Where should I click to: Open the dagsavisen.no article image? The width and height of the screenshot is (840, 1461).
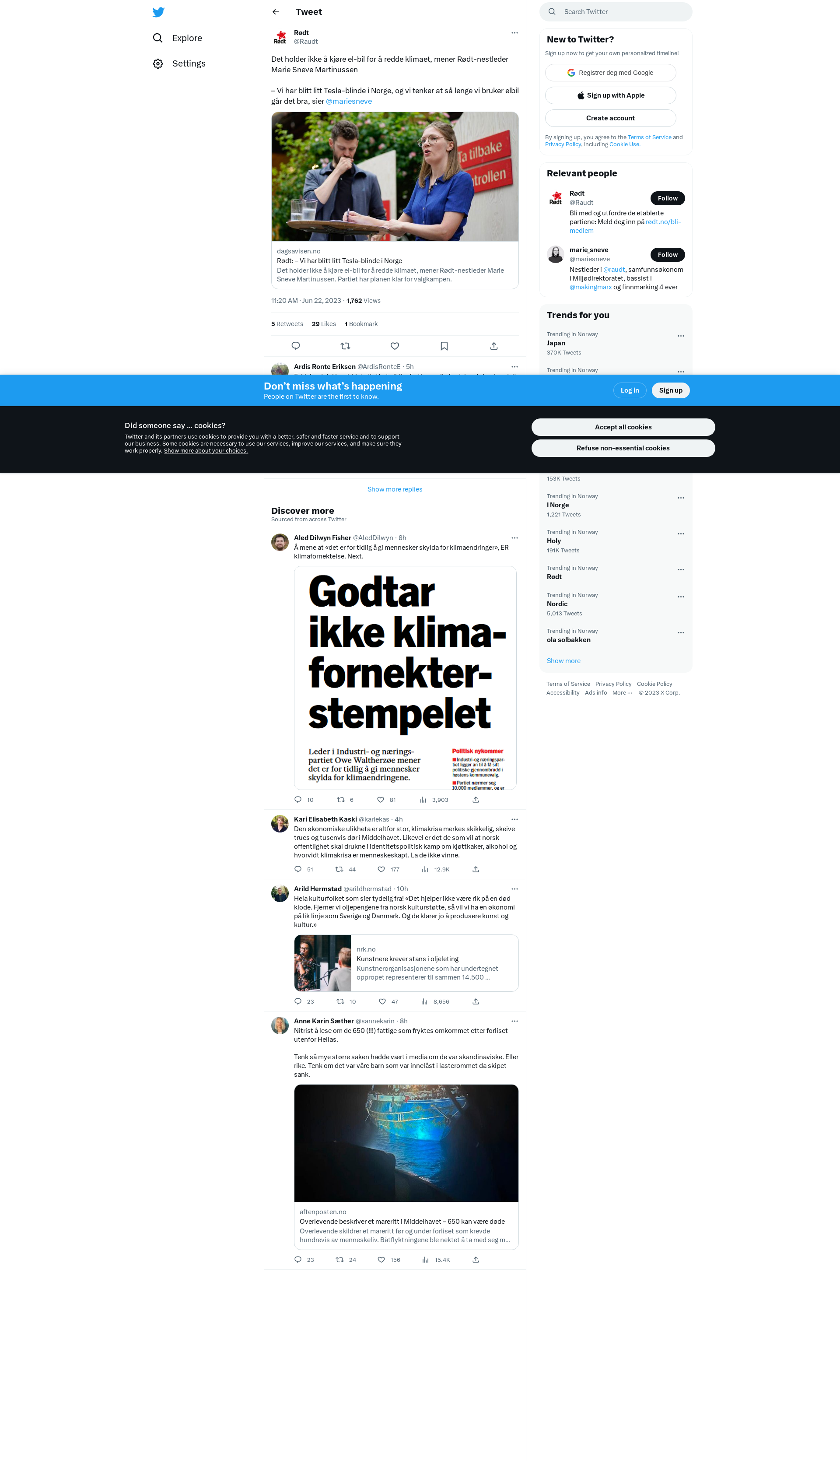point(395,176)
